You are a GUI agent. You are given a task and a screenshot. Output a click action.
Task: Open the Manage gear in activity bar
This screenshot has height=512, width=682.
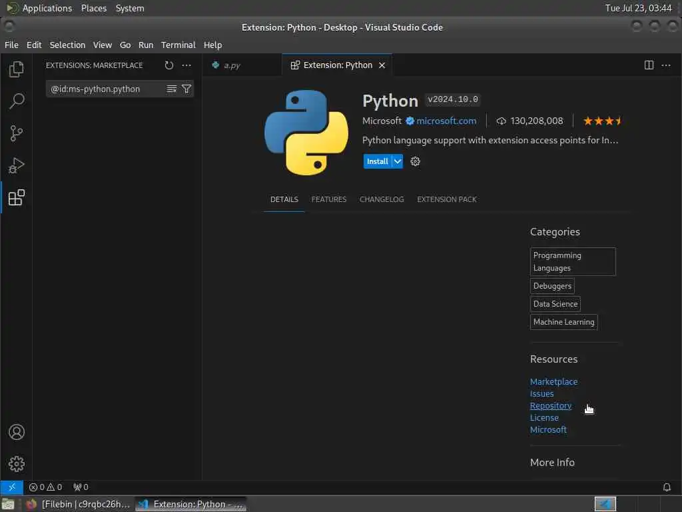(17, 464)
